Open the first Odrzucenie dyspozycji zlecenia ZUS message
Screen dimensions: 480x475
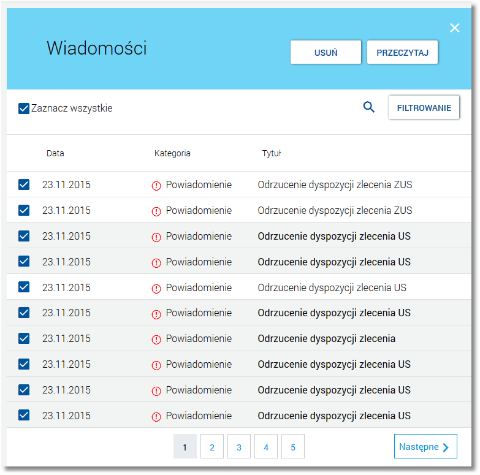point(335,185)
